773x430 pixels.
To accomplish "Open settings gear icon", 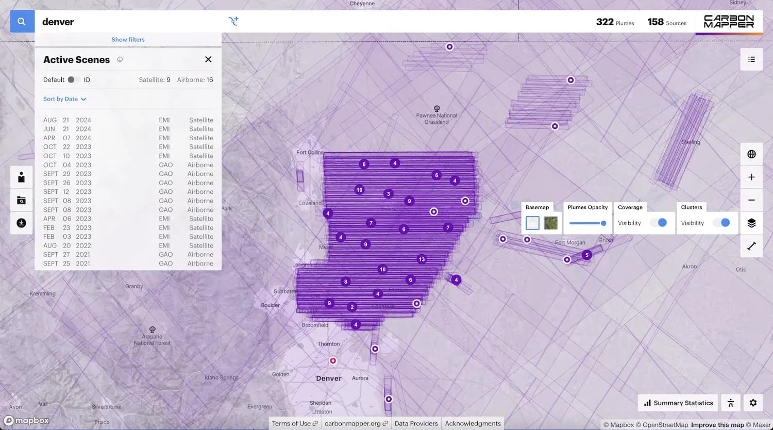I will click(x=753, y=403).
